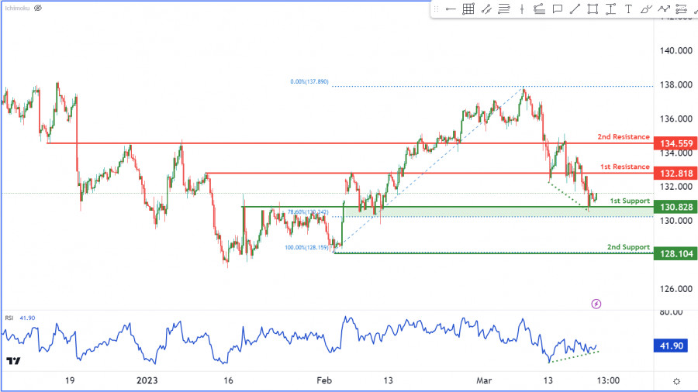
Task: Click the 140.000 price scale value
Action: (x=676, y=50)
